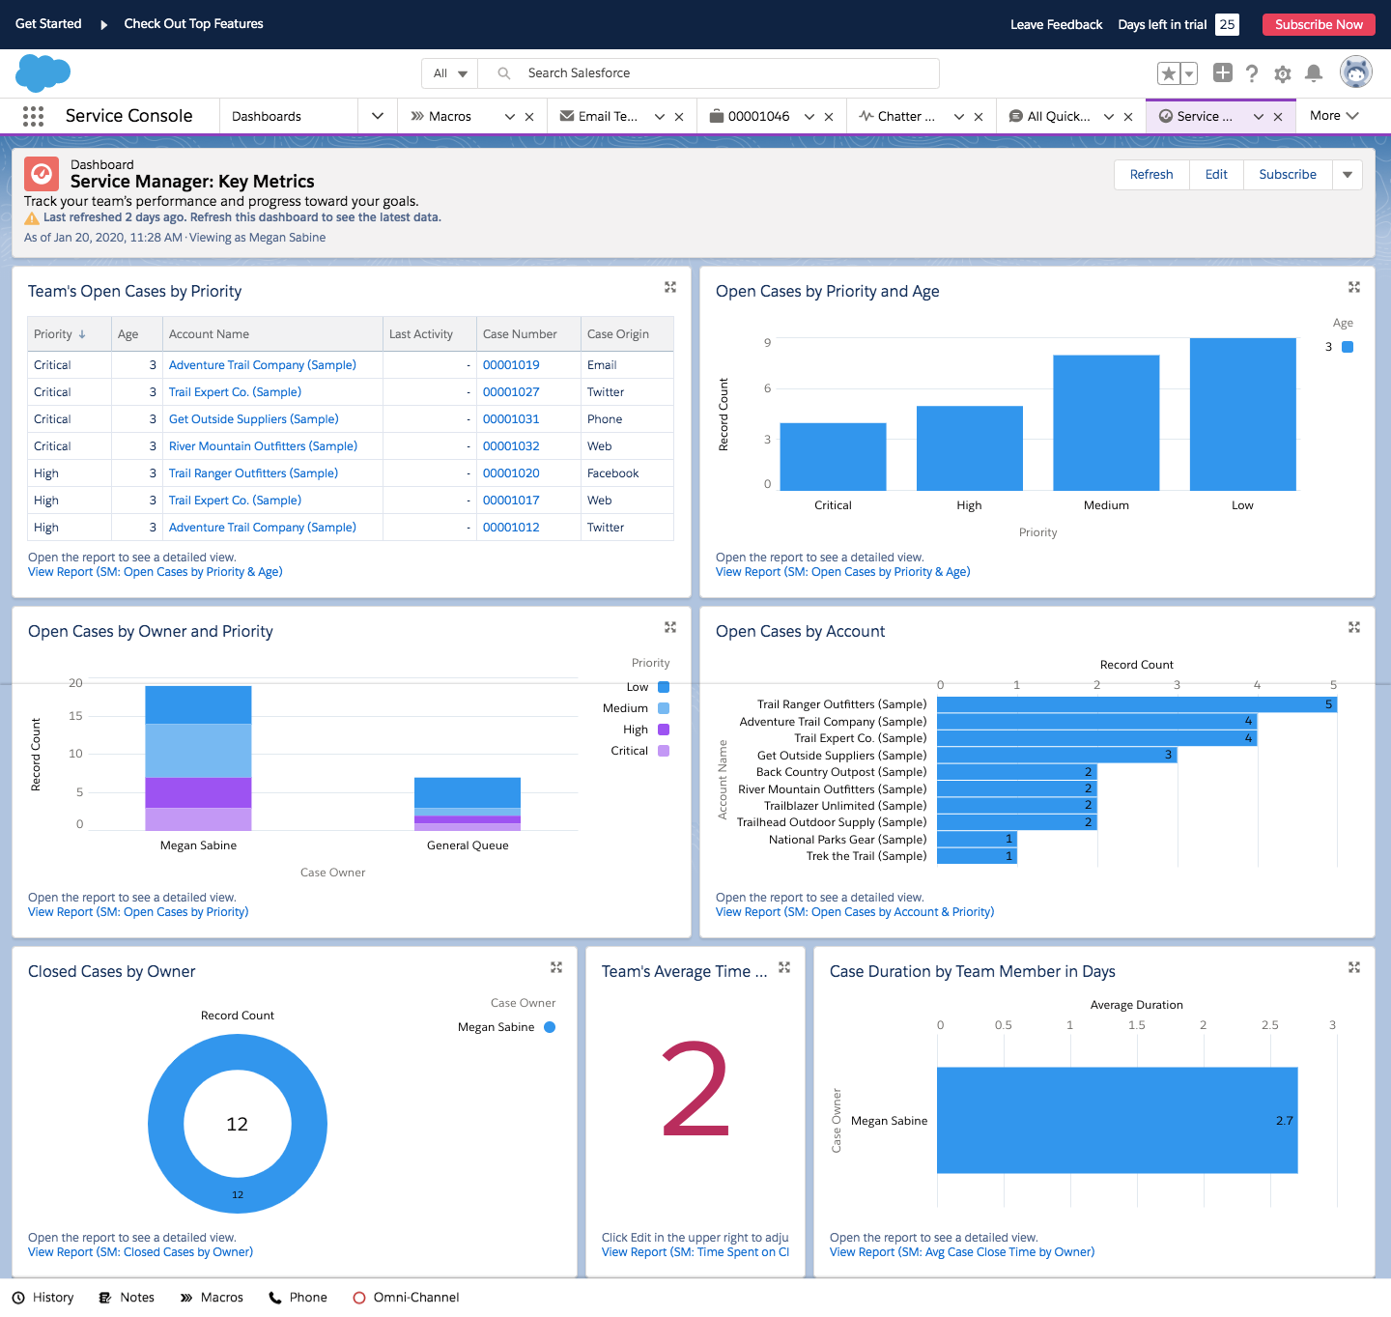The height and width of the screenshot is (1317, 1391).
Task: Open the All search scope dropdown
Action: (449, 72)
